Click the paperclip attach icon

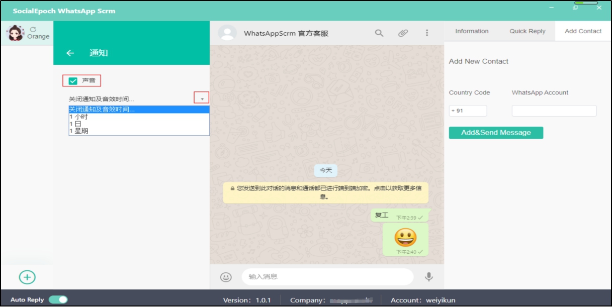click(x=403, y=33)
